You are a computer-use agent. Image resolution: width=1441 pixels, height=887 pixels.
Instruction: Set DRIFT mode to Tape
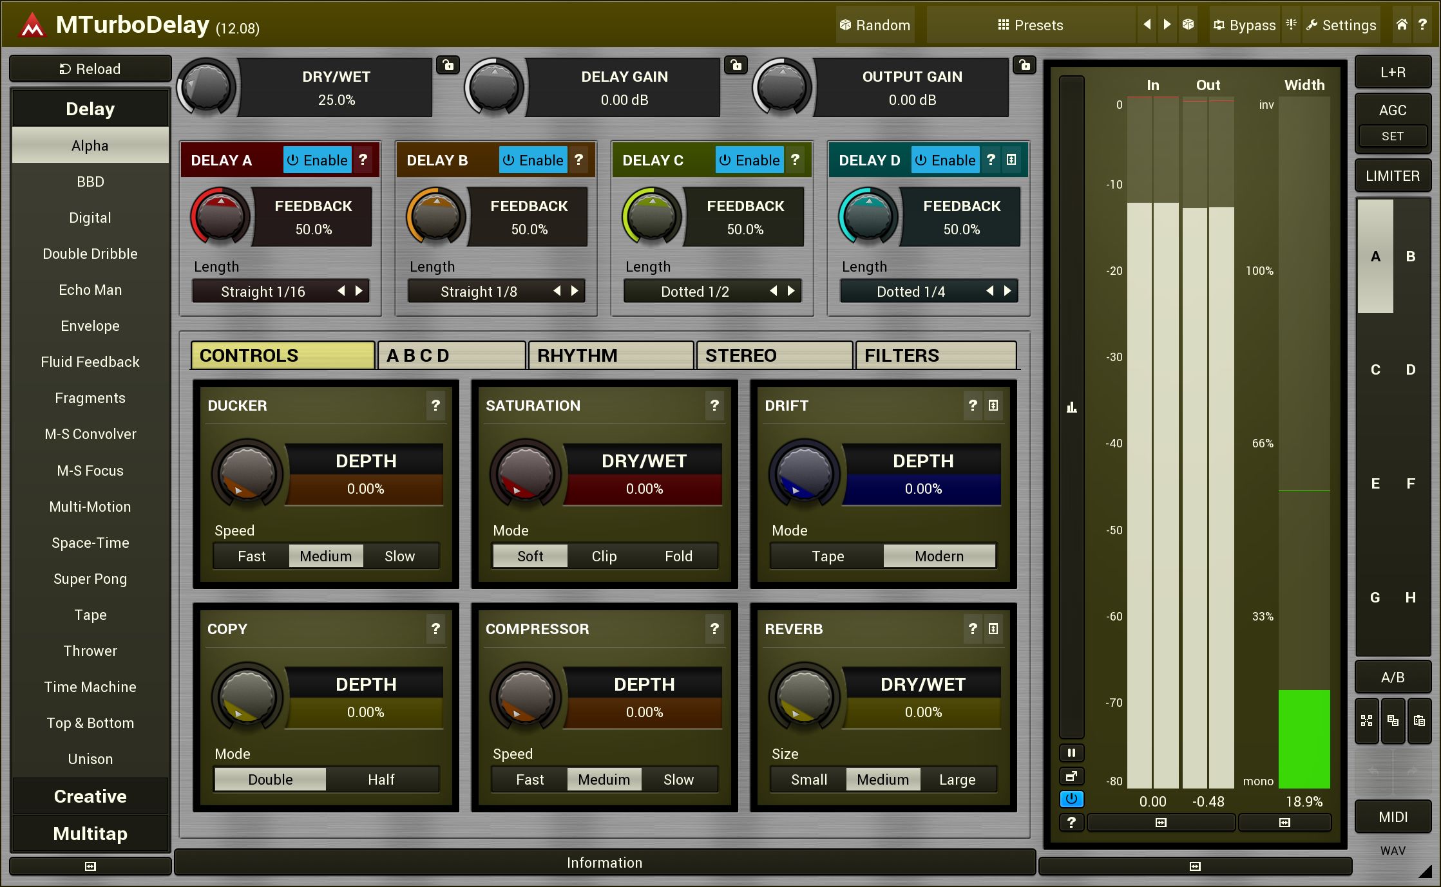[x=827, y=556]
